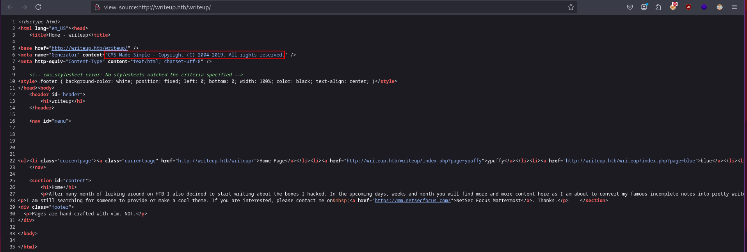747x252 pixels.
Task: Click the 'NetSec Focus Mattermost' anchor text
Action: pos(489,201)
